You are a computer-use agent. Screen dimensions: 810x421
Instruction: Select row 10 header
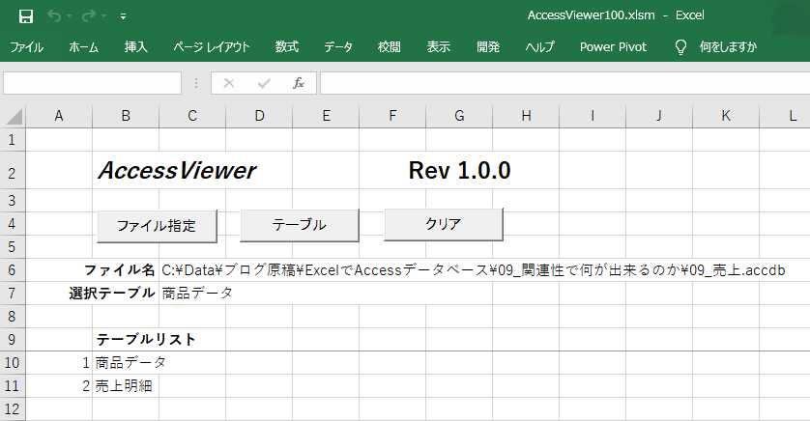tap(13, 363)
